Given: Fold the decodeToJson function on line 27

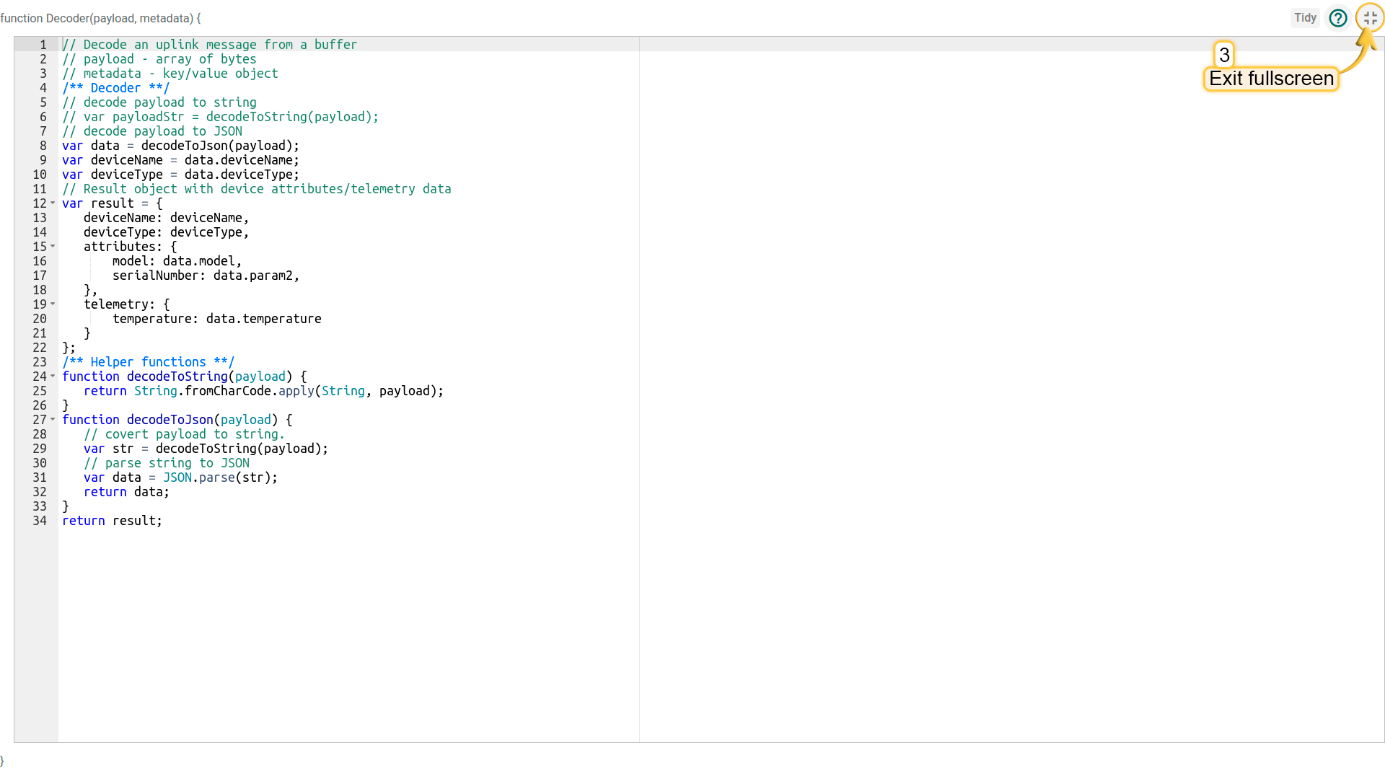Looking at the screenshot, I should tap(53, 420).
